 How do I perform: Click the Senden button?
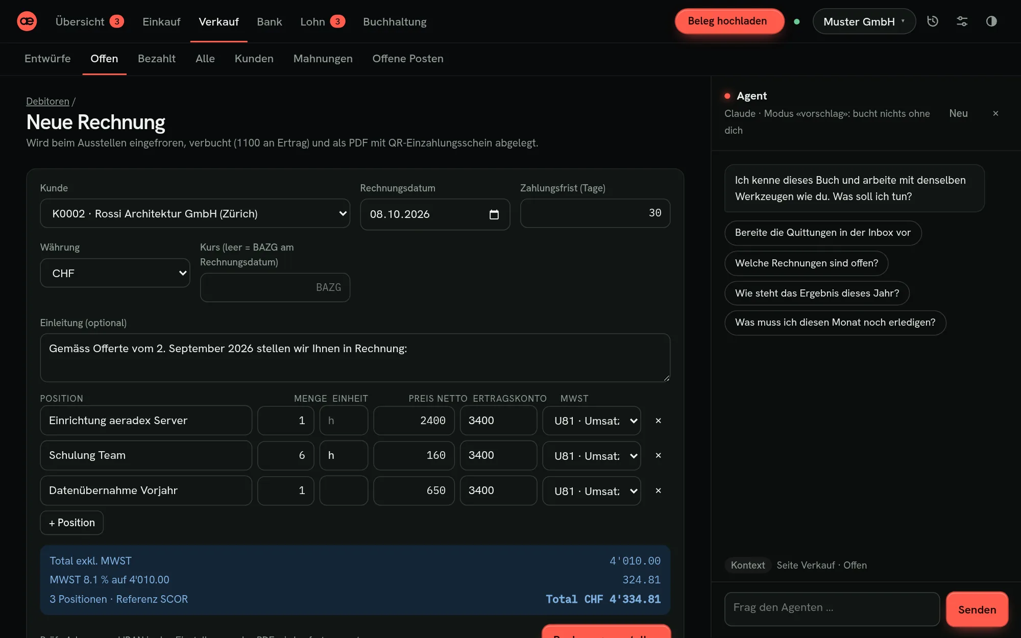pyautogui.click(x=977, y=609)
